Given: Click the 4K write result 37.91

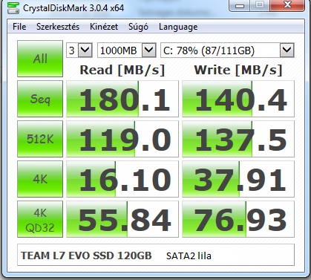Looking at the screenshot, I should coord(238,179).
